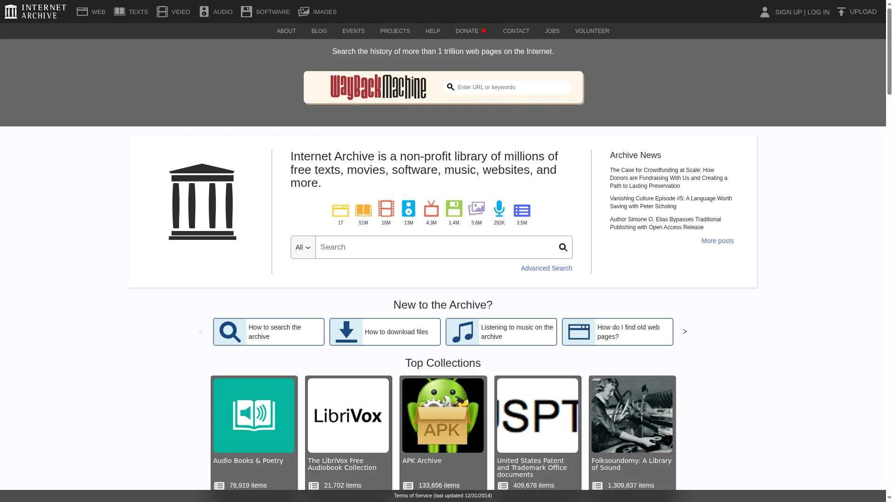Open the WEB media section
This screenshot has height=502, width=893.
(x=91, y=12)
